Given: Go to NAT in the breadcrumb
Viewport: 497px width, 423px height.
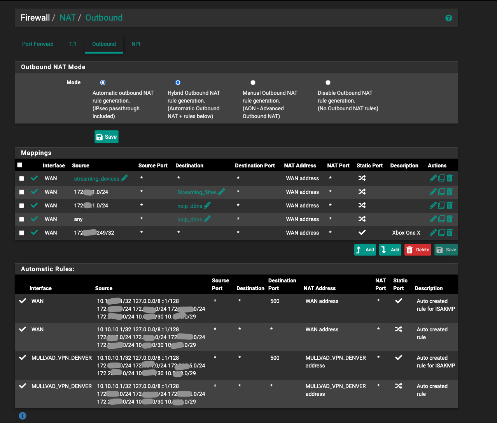Looking at the screenshot, I should [68, 17].
